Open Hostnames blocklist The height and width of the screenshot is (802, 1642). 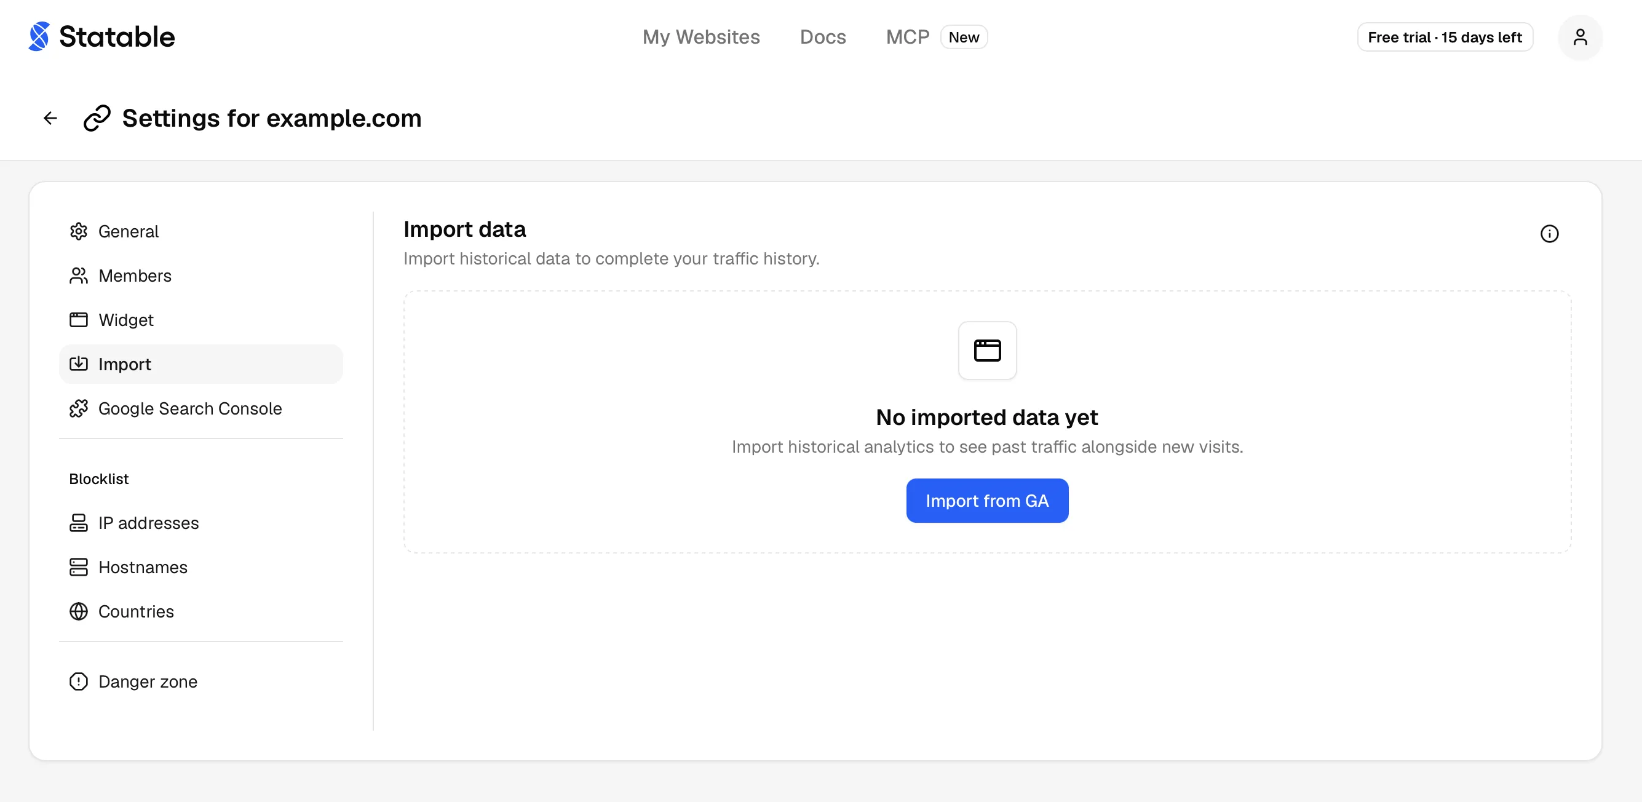200,567
